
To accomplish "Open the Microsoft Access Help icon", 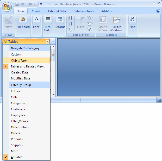I will (x=158, y=11).
